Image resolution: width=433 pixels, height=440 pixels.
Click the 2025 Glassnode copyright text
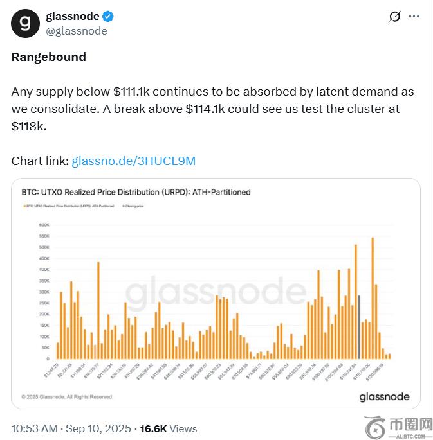[x=68, y=397]
